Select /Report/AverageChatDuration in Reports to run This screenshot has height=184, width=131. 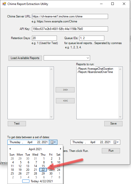point(95,69)
